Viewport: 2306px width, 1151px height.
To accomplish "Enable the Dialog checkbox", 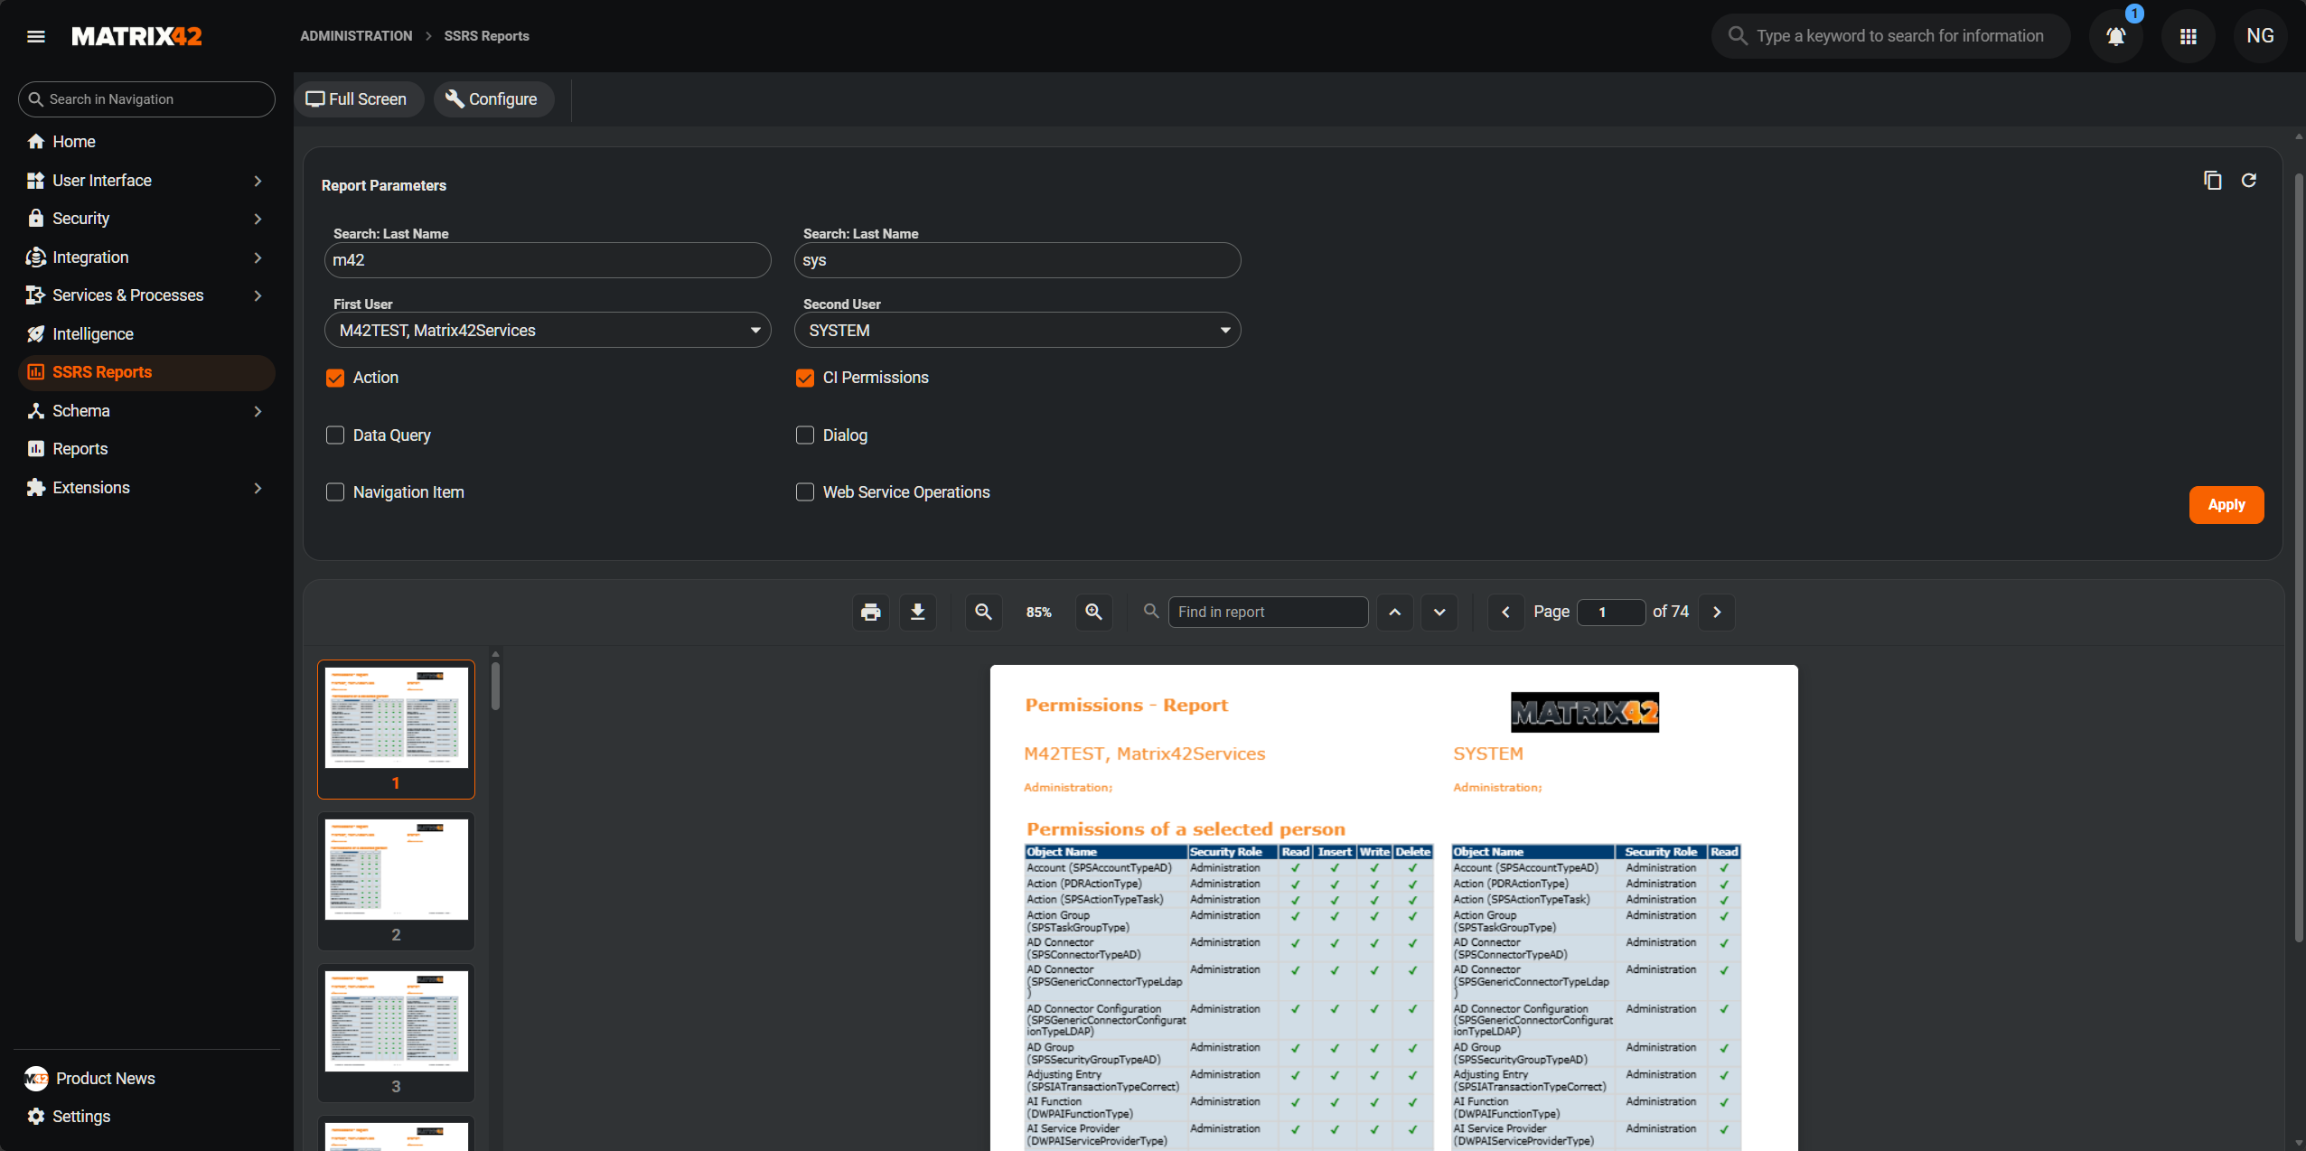I will pyautogui.click(x=805, y=435).
